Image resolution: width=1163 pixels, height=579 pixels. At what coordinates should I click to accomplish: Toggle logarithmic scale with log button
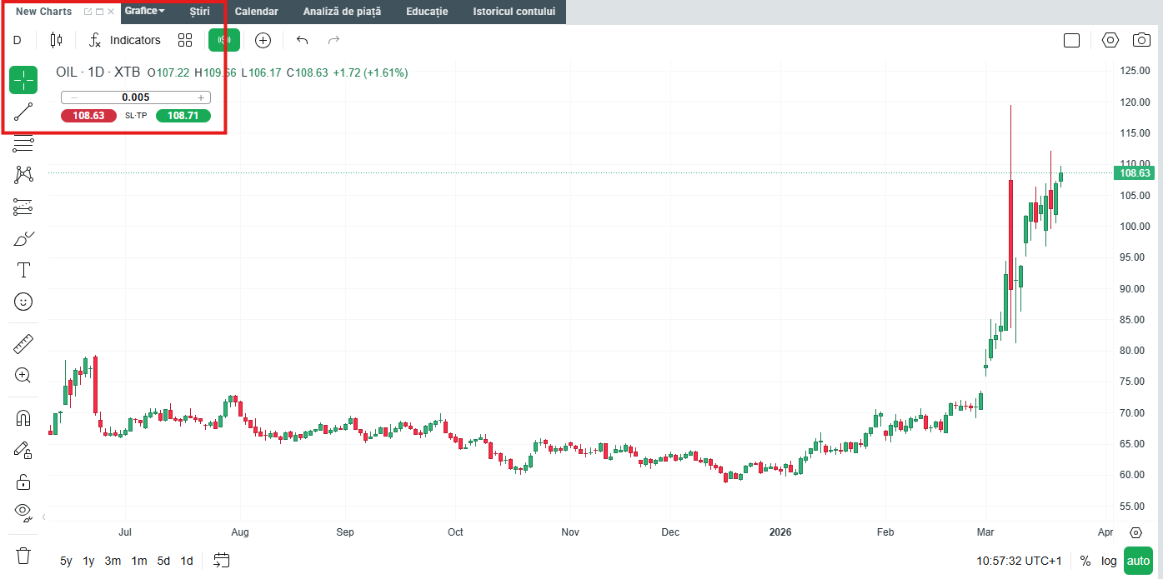[1108, 561]
